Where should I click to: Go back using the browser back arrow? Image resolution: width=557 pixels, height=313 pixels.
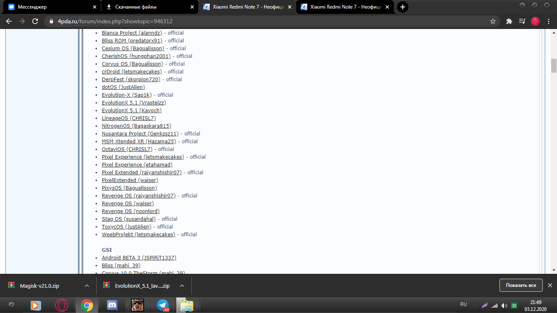[x=9, y=21]
